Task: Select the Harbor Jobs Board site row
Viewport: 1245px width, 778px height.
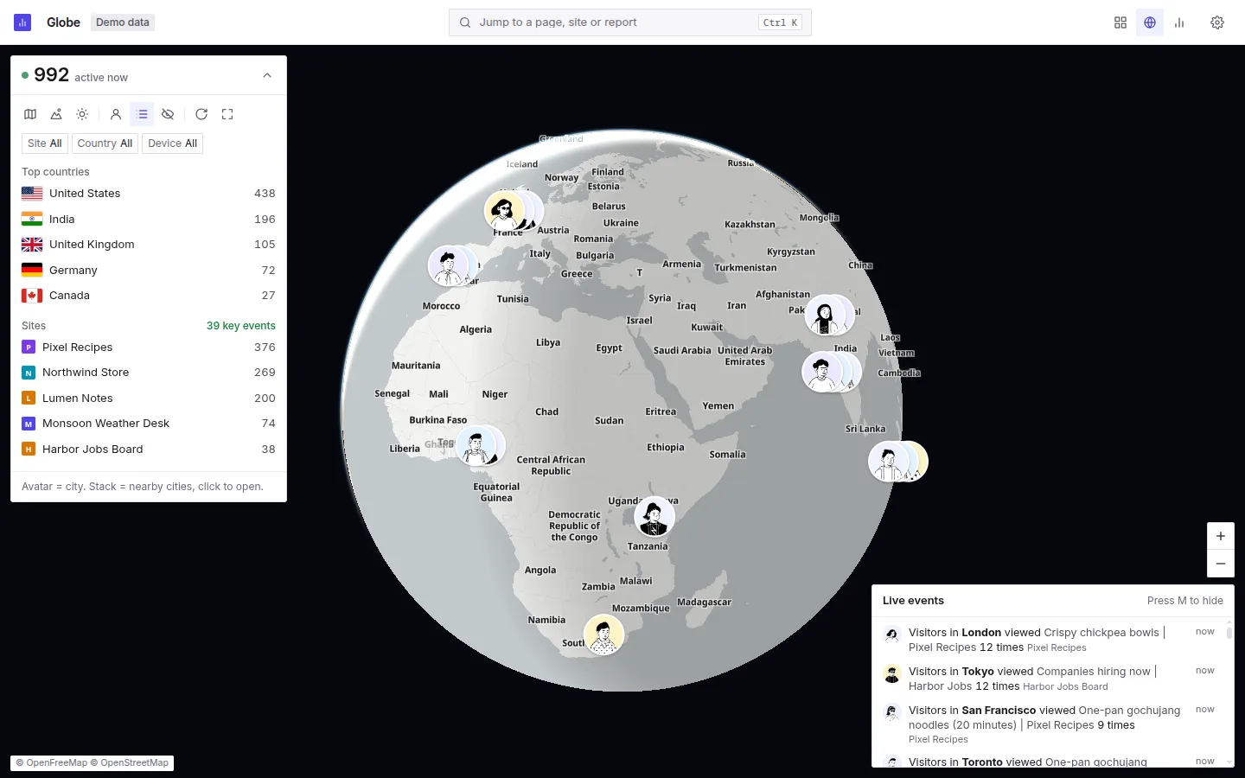Action: click(x=149, y=450)
